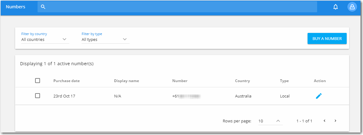The height and width of the screenshot is (135, 363).
Task: Change the Rows per page dropdown
Action: pos(270,121)
